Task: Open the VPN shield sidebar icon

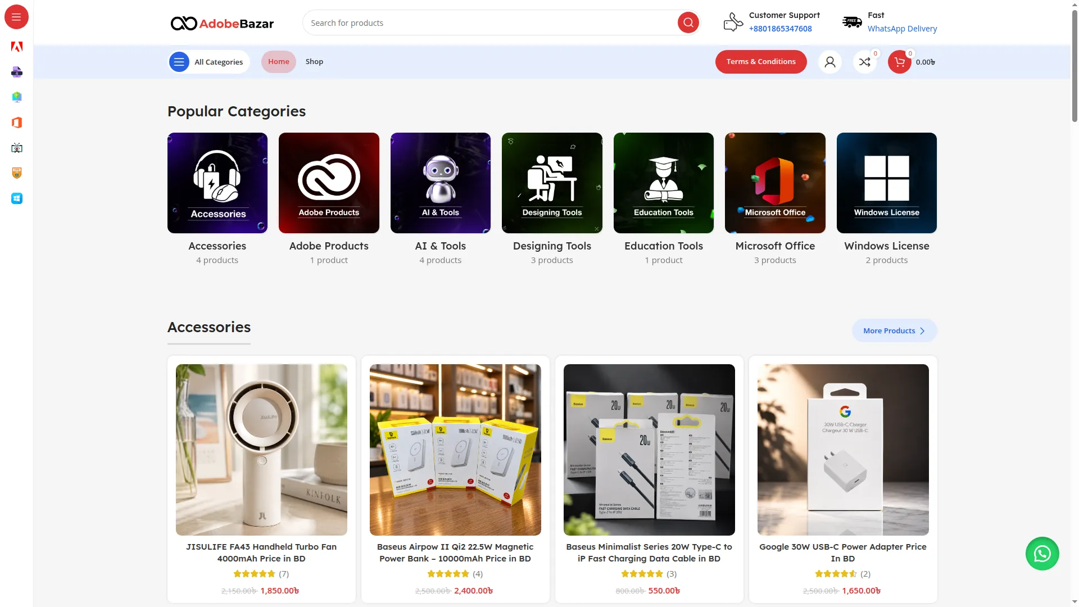Action: point(17,173)
